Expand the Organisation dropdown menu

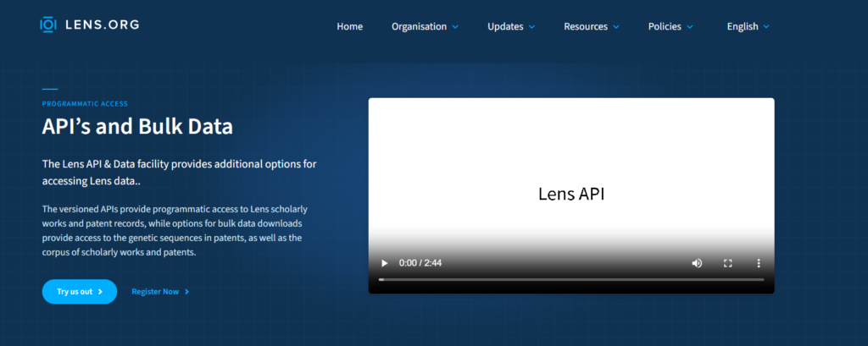tap(425, 26)
